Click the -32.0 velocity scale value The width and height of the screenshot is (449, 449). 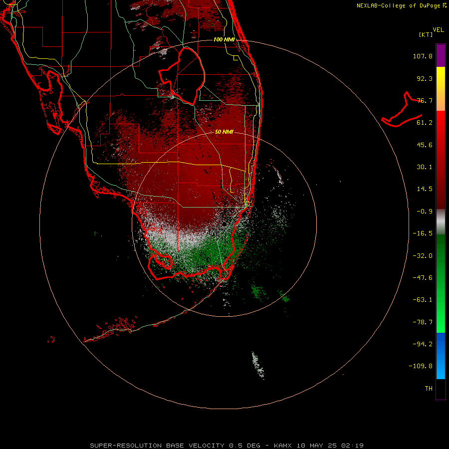tap(423, 256)
